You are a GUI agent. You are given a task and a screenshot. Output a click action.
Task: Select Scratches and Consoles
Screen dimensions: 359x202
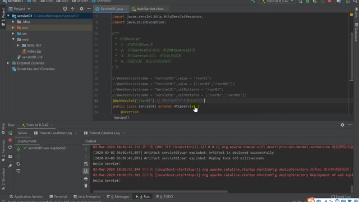[x=36, y=69]
